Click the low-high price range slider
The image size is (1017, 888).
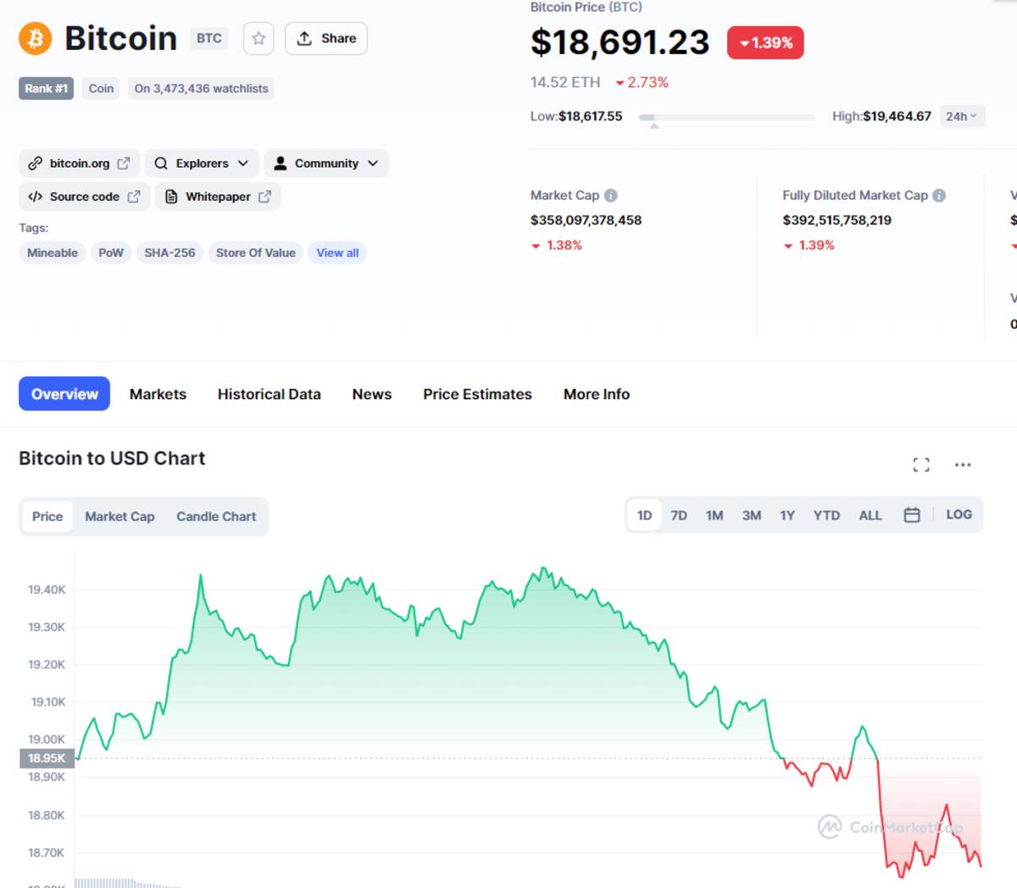727,117
